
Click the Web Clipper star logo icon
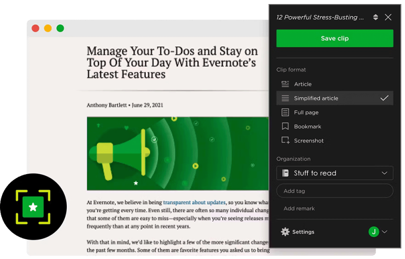pyautogui.click(x=33, y=207)
